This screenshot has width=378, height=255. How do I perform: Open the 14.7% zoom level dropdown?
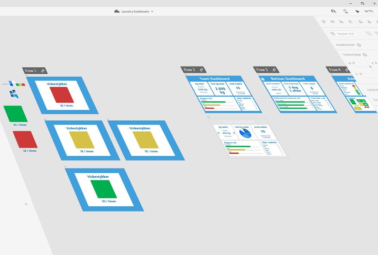[369, 11]
